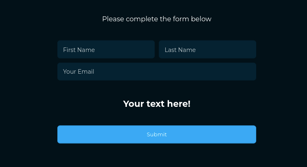Click on the 'Last Name' placeholder text
Viewport: 307px width, 167px height.
click(180, 50)
